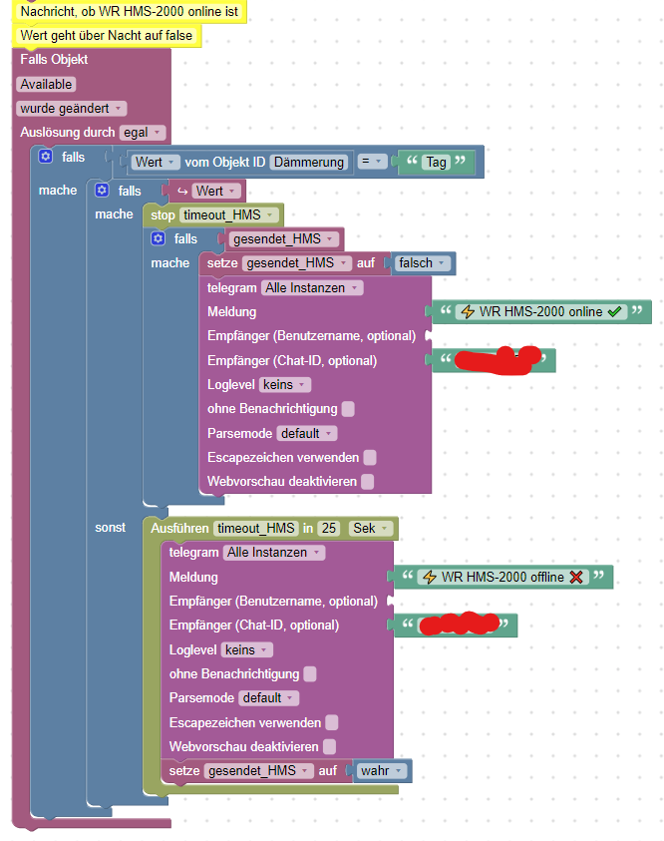
Task: Open gear settings of outer falls block
Action: click(46, 156)
